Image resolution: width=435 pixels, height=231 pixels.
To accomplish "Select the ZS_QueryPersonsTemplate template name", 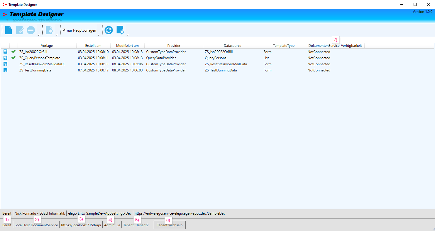I will click(x=40, y=58).
